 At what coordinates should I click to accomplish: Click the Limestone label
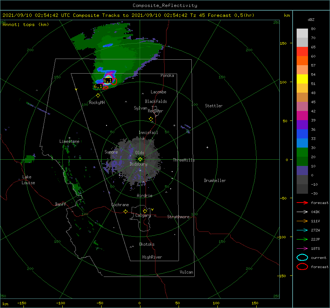[x=69, y=141]
